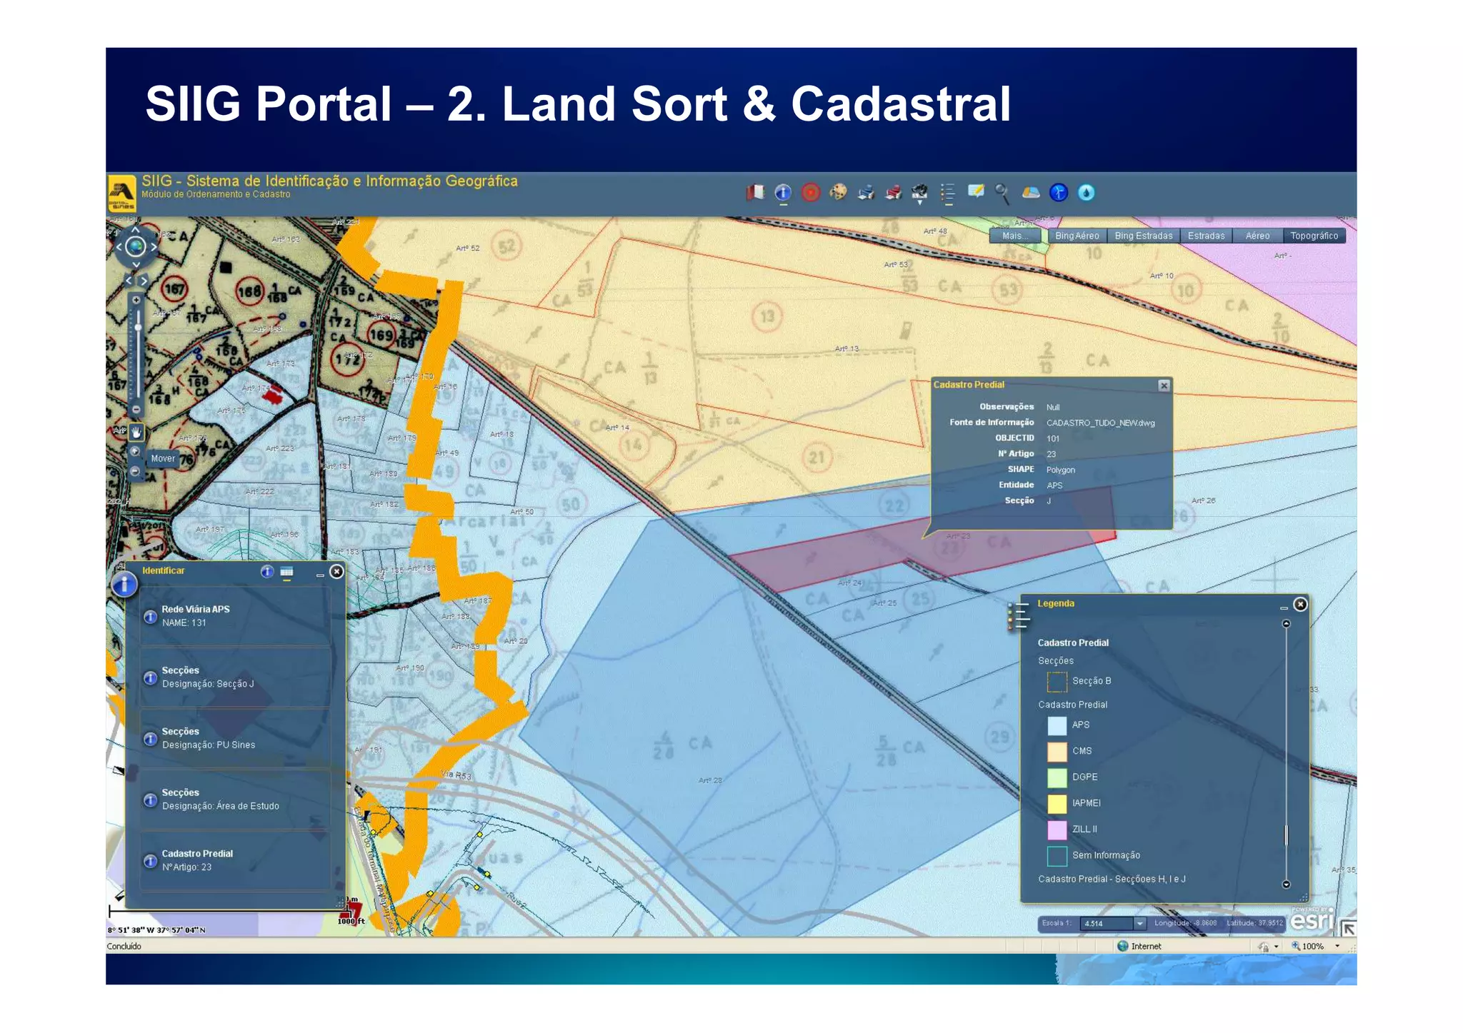Minimize the Legenda panel

click(1284, 608)
